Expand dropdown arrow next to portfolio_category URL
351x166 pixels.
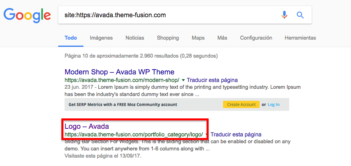point(207,134)
